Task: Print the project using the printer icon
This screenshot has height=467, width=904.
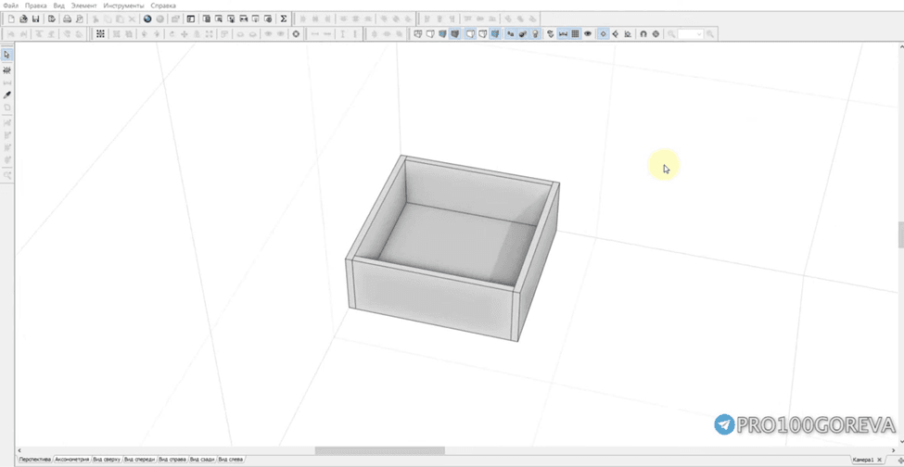Action: click(x=68, y=19)
